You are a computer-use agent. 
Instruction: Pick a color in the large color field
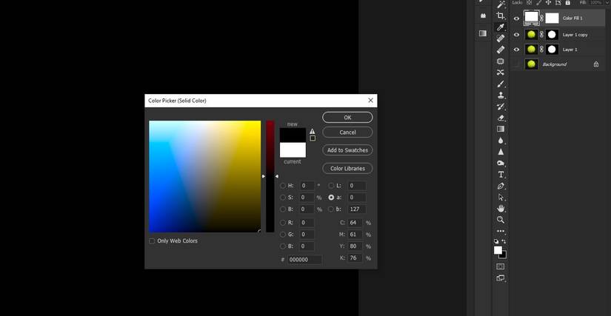pyautogui.click(x=205, y=176)
